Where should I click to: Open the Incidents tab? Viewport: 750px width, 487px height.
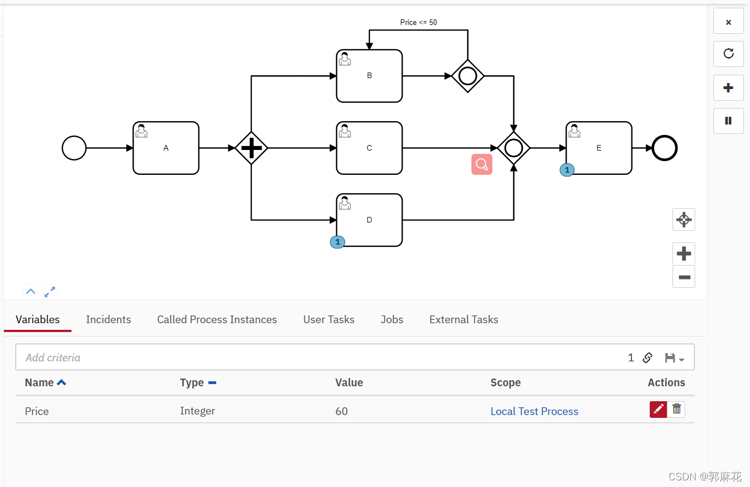click(109, 319)
